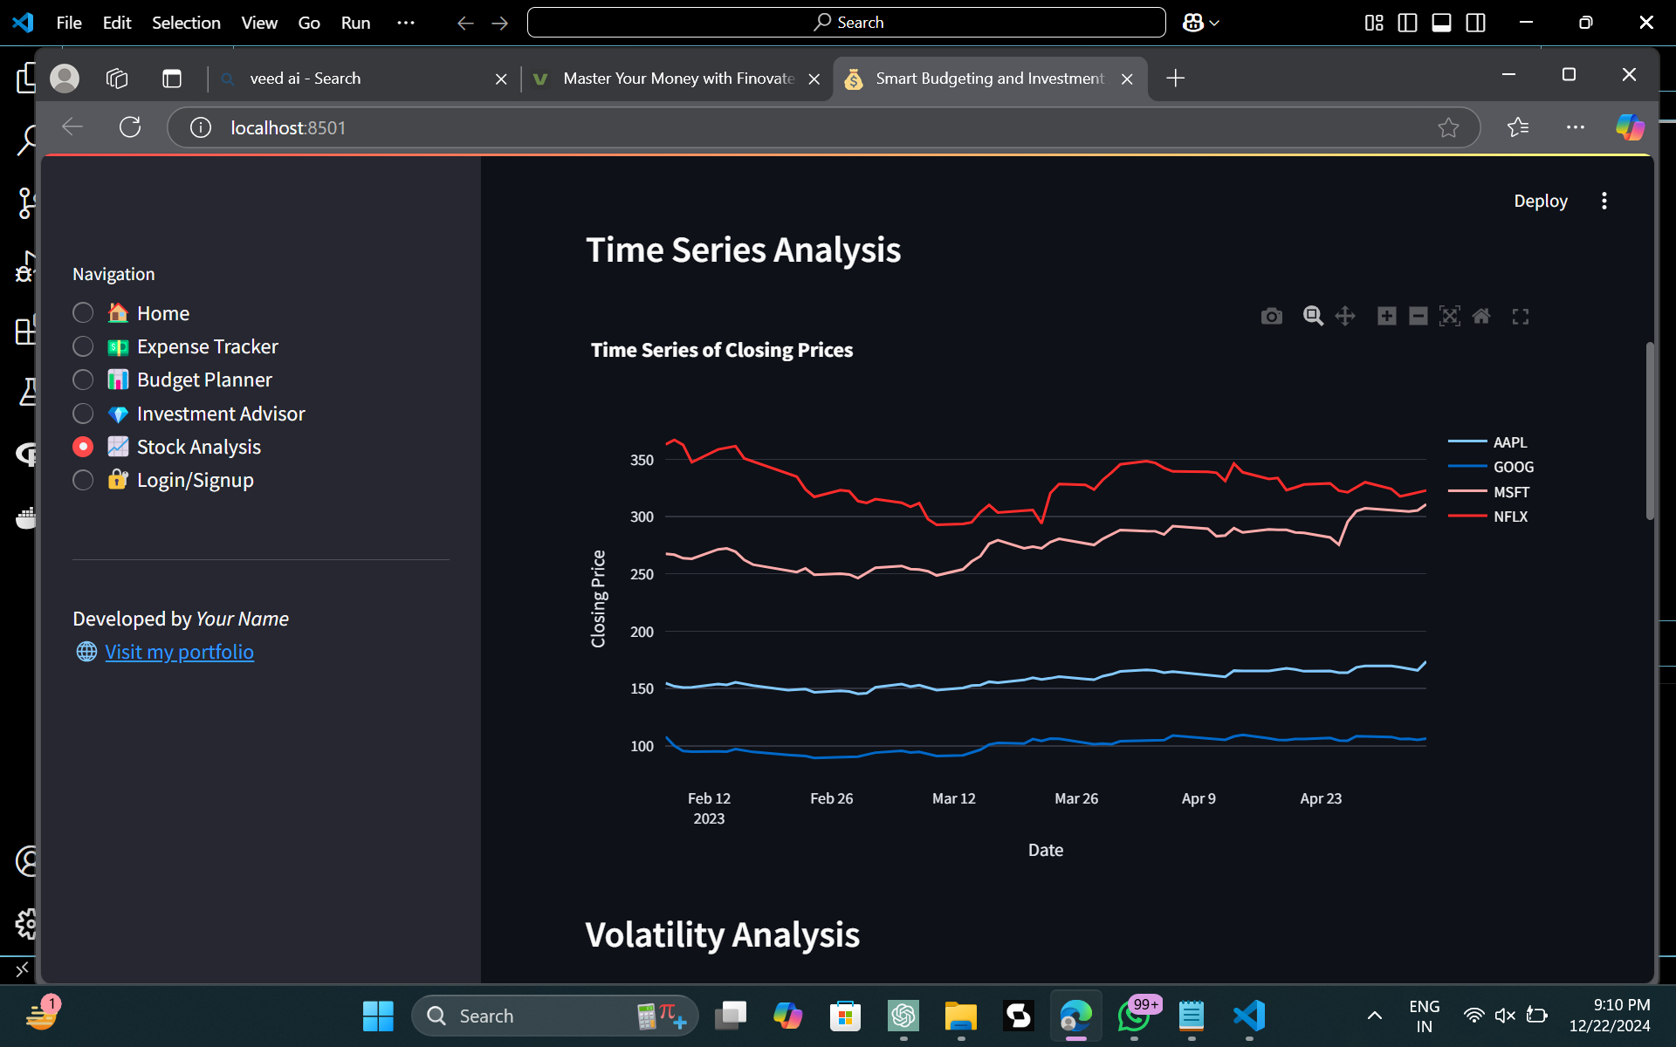Click the plot Zoom in plus icon

click(1386, 316)
